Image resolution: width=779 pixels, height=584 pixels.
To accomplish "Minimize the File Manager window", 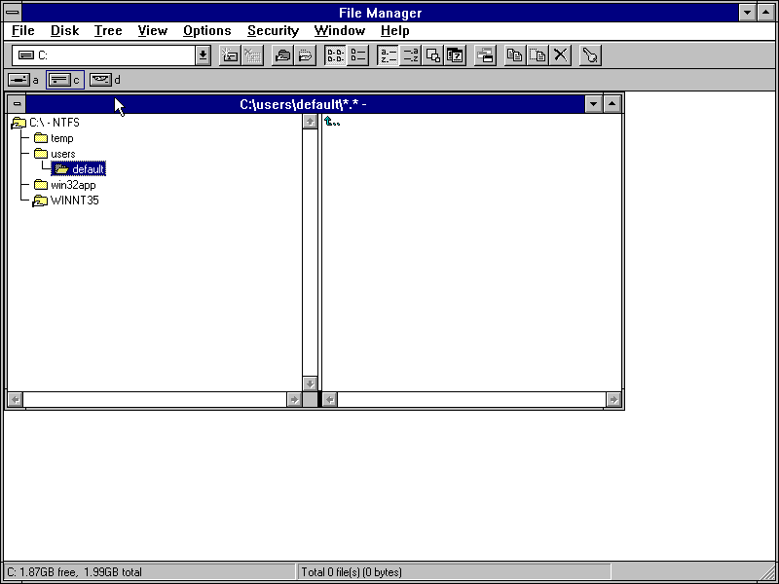I will coord(747,13).
